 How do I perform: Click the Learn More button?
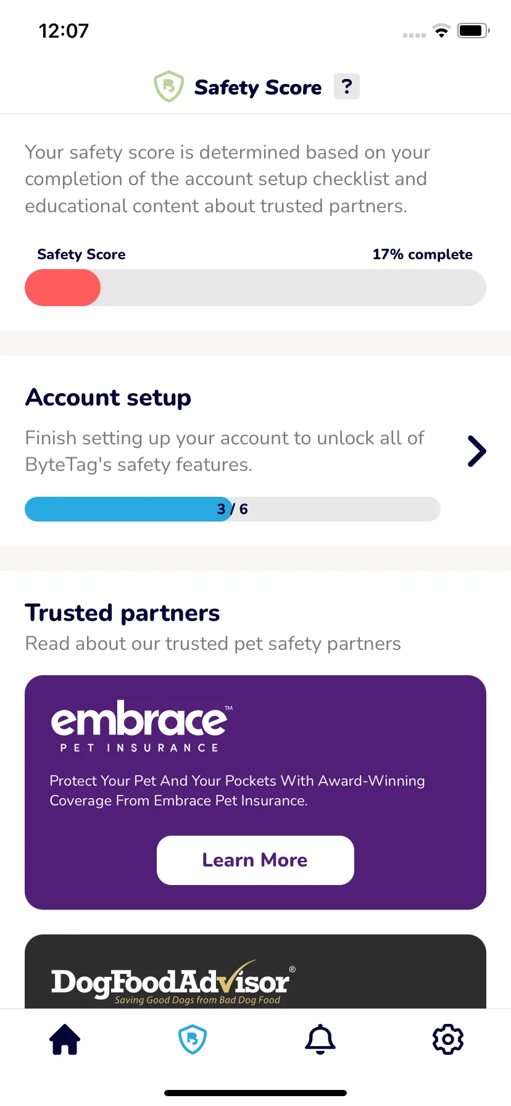[x=255, y=860]
